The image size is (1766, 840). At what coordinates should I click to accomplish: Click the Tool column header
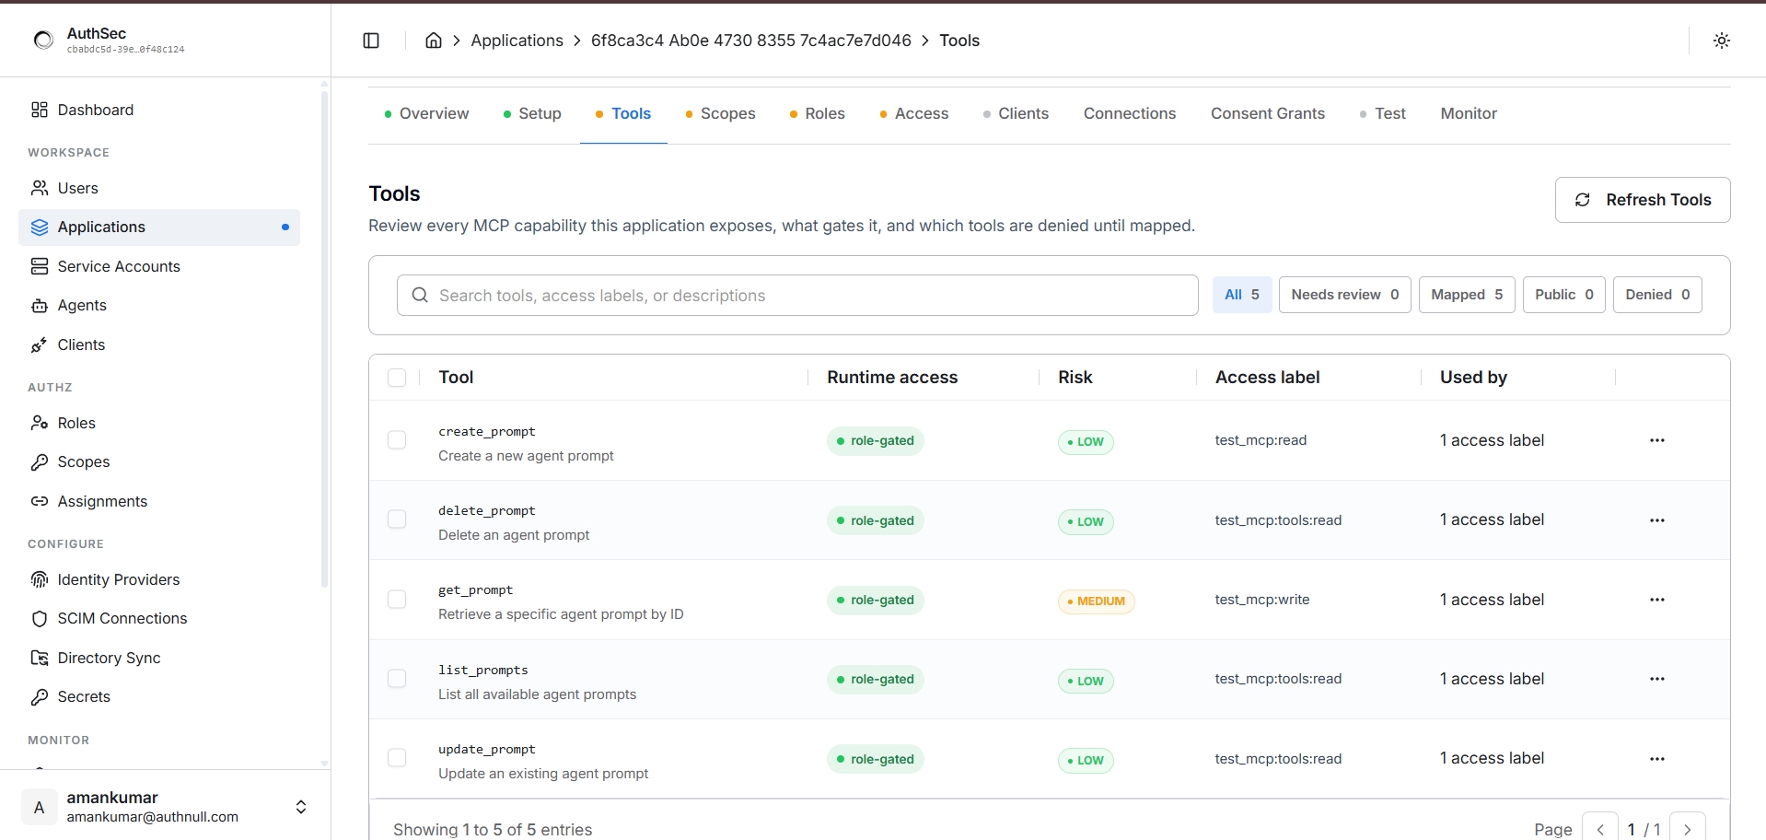point(456,378)
